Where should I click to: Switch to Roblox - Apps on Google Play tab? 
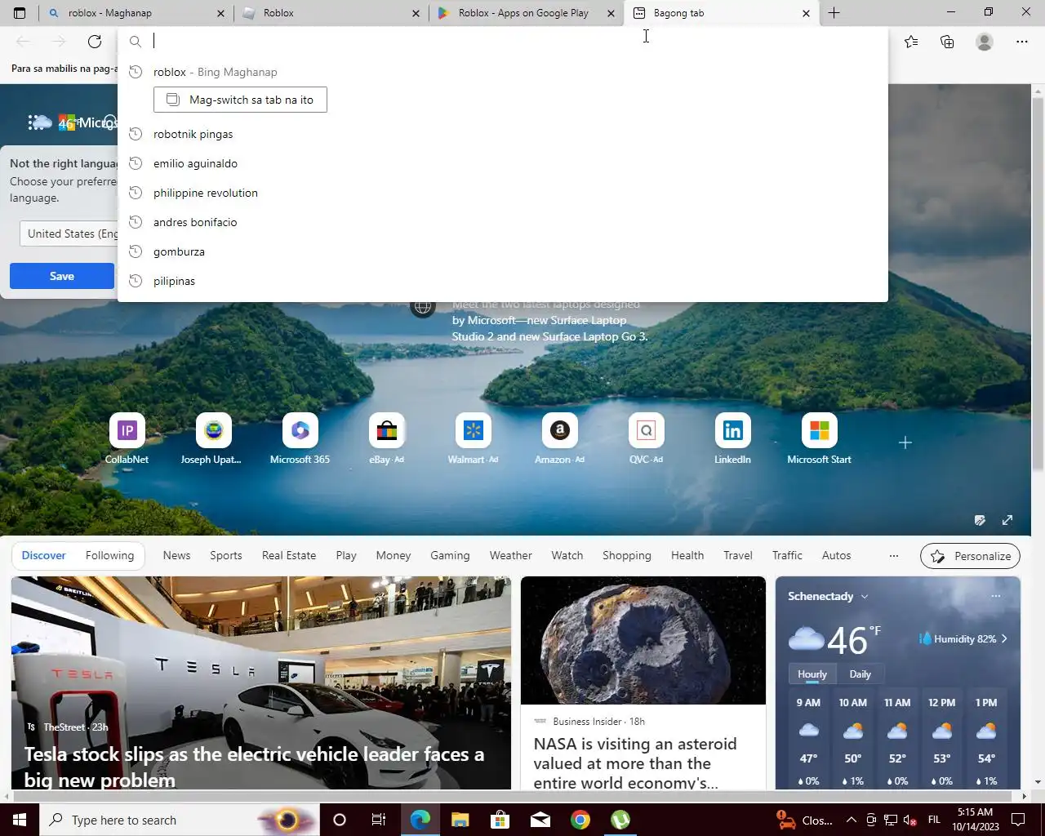[x=526, y=13]
